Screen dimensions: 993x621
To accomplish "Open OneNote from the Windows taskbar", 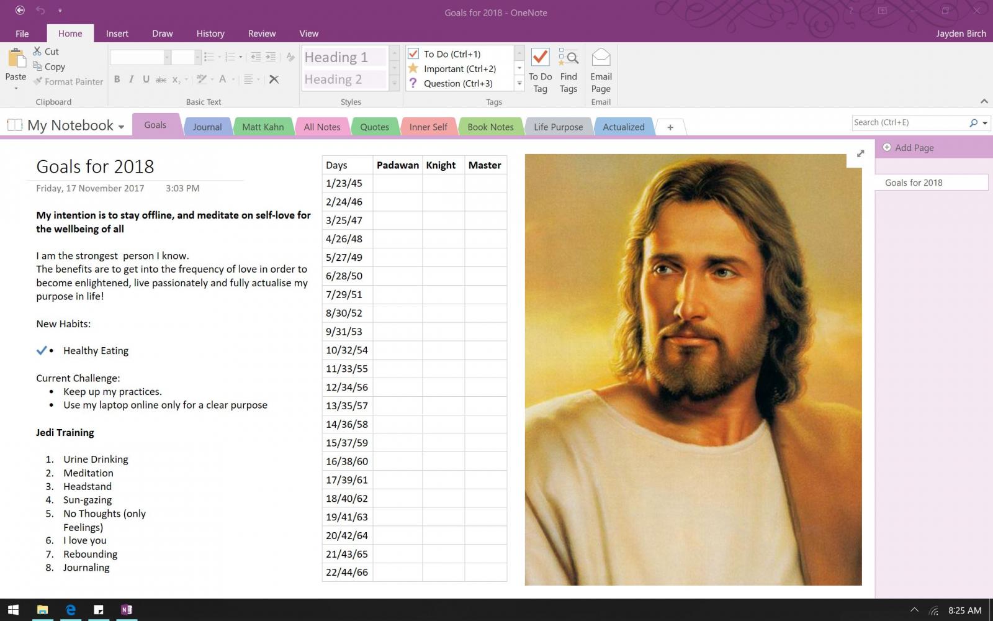I will (127, 610).
